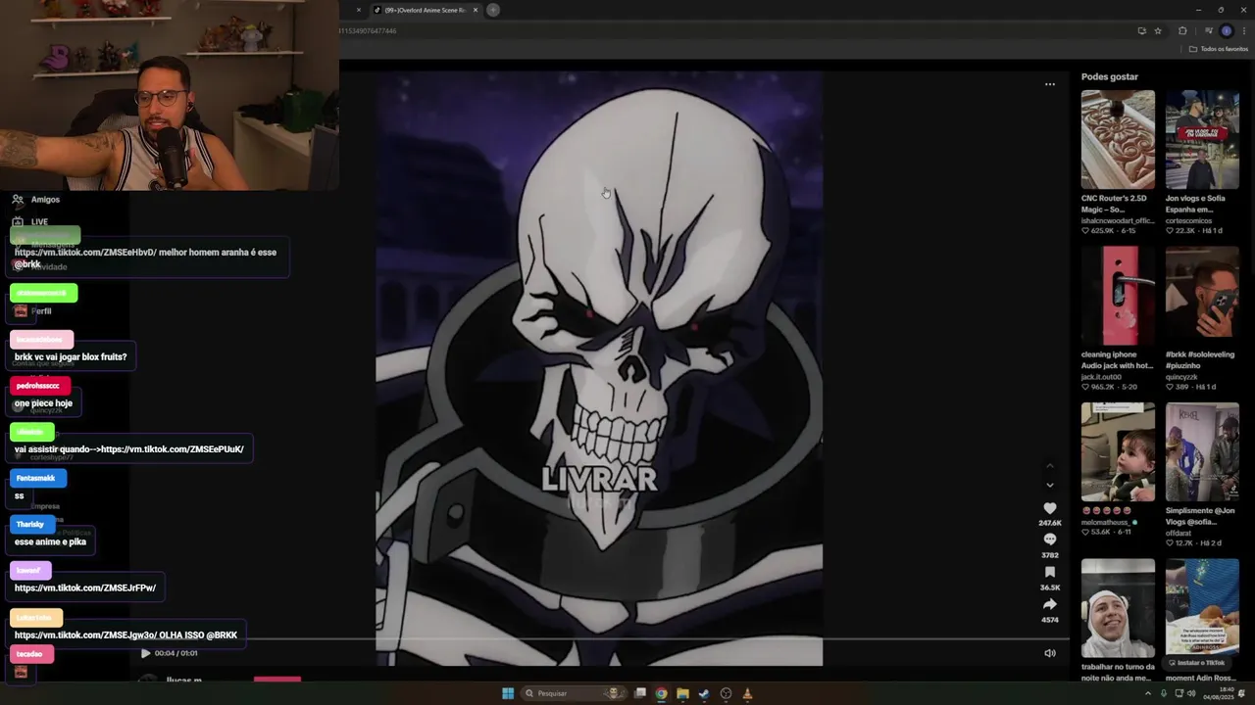The image size is (1255, 705).
Task: Open the baby video by melomatheuss_
Action: 1118,451
